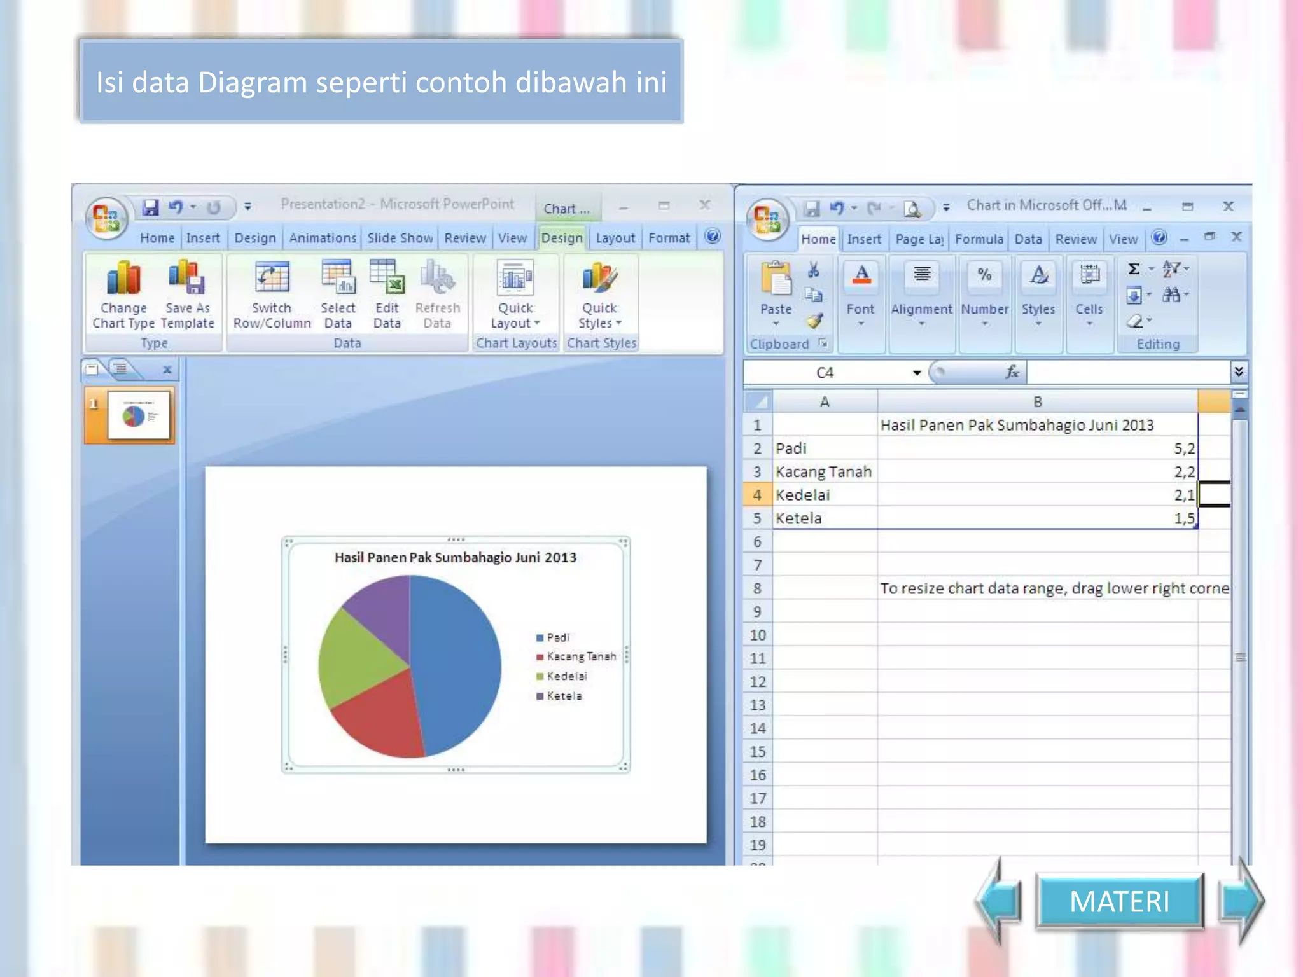The height and width of the screenshot is (977, 1303).
Task: Click the PowerPoint Office button orb
Action: (106, 218)
